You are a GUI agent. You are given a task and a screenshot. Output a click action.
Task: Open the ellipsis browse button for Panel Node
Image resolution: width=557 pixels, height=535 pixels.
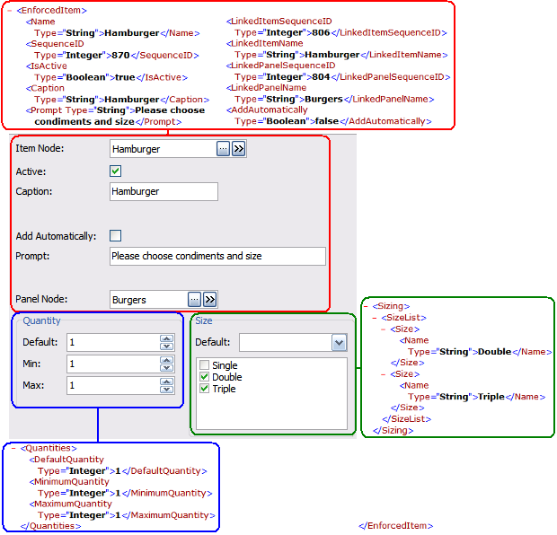(194, 300)
